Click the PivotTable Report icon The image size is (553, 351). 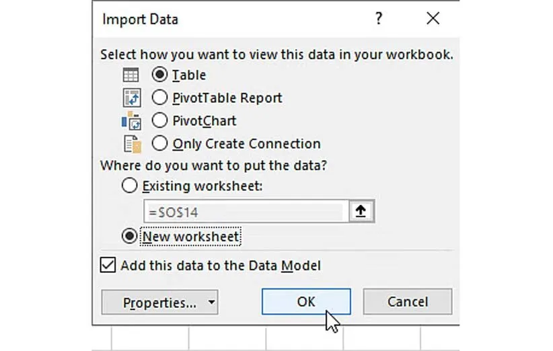(131, 98)
